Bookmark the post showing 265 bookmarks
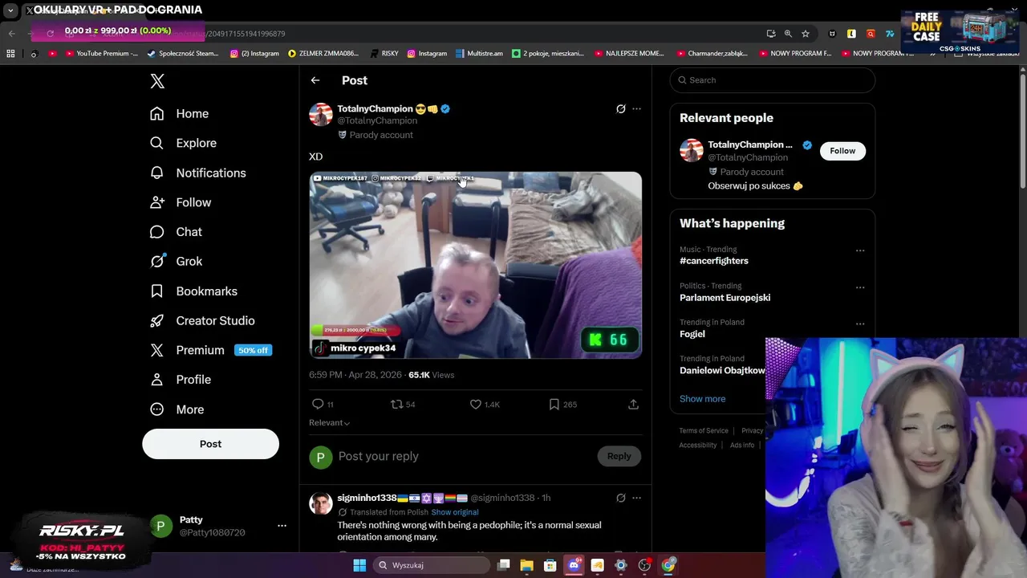 [x=562, y=405]
